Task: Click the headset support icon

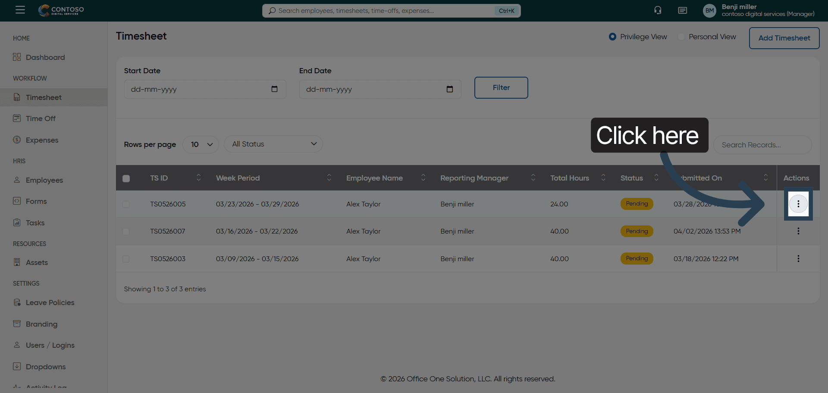Action: pyautogui.click(x=658, y=10)
